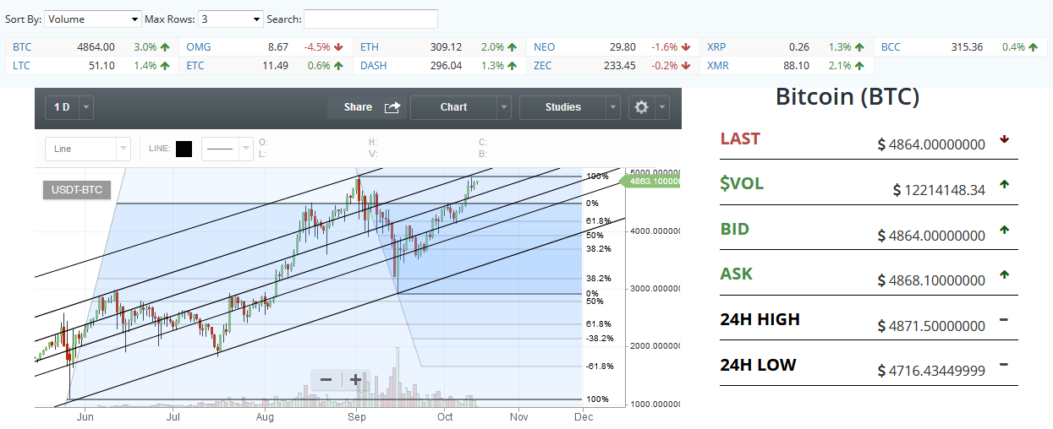The width and height of the screenshot is (1053, 429).
Task: Click the $VOL value 12214148.34
Action: click(x=939, y=191)
